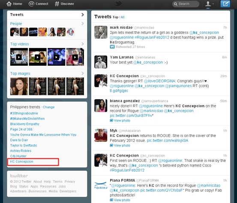Expand the Top videos chevron
The image size is (237, 203).
83,44
